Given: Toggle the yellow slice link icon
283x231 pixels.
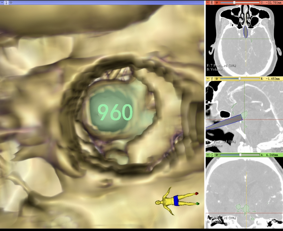Looking at the screenshot, I should [216, 79].
